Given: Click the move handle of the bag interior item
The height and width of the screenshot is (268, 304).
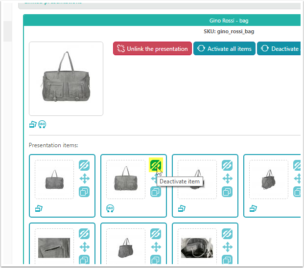Looking at the screenshot, I should pos(228,247).
